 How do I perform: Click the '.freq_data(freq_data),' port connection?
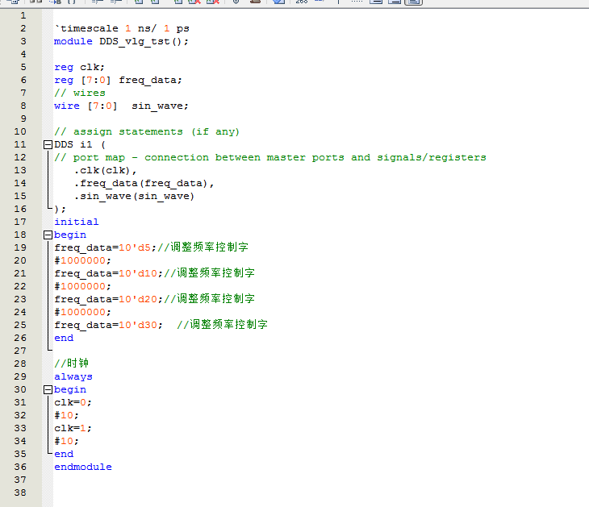point(144,184)
